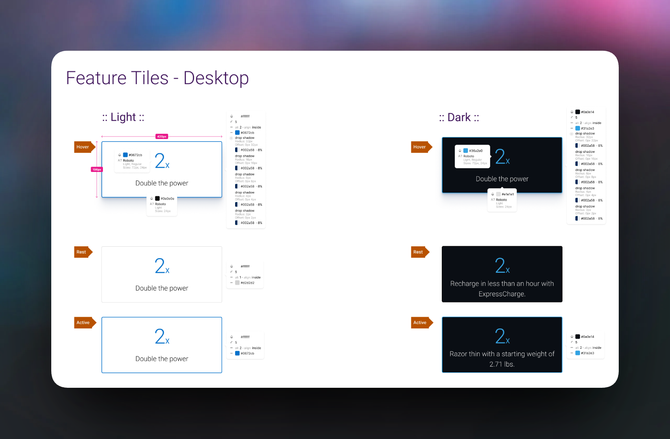
Task: Click the corner radius icon showing value 5
Action: [231, 122]
